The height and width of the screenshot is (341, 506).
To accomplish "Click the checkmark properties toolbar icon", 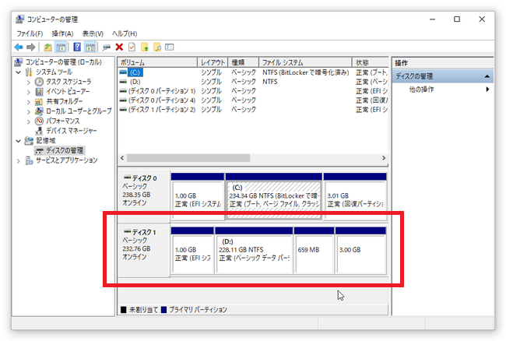I will (x=132, y=47).
